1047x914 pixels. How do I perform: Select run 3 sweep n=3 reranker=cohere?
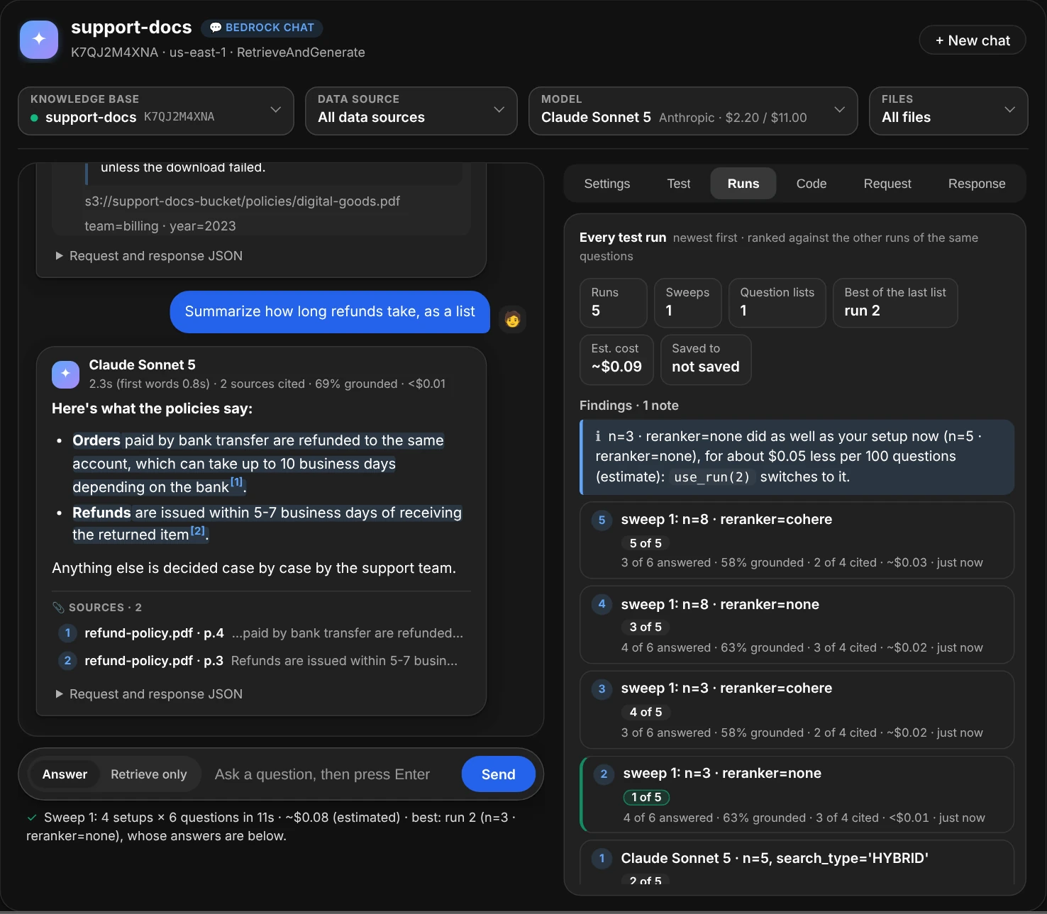[797, 710]
